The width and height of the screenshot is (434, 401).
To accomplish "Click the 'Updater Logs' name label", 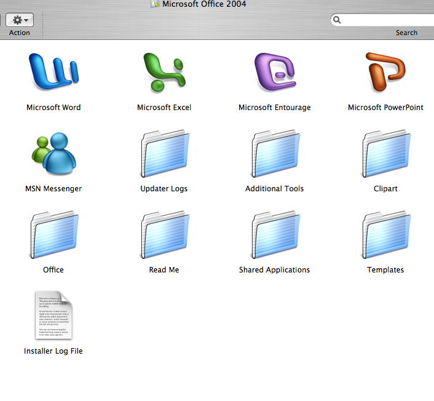I will point(164,189).
